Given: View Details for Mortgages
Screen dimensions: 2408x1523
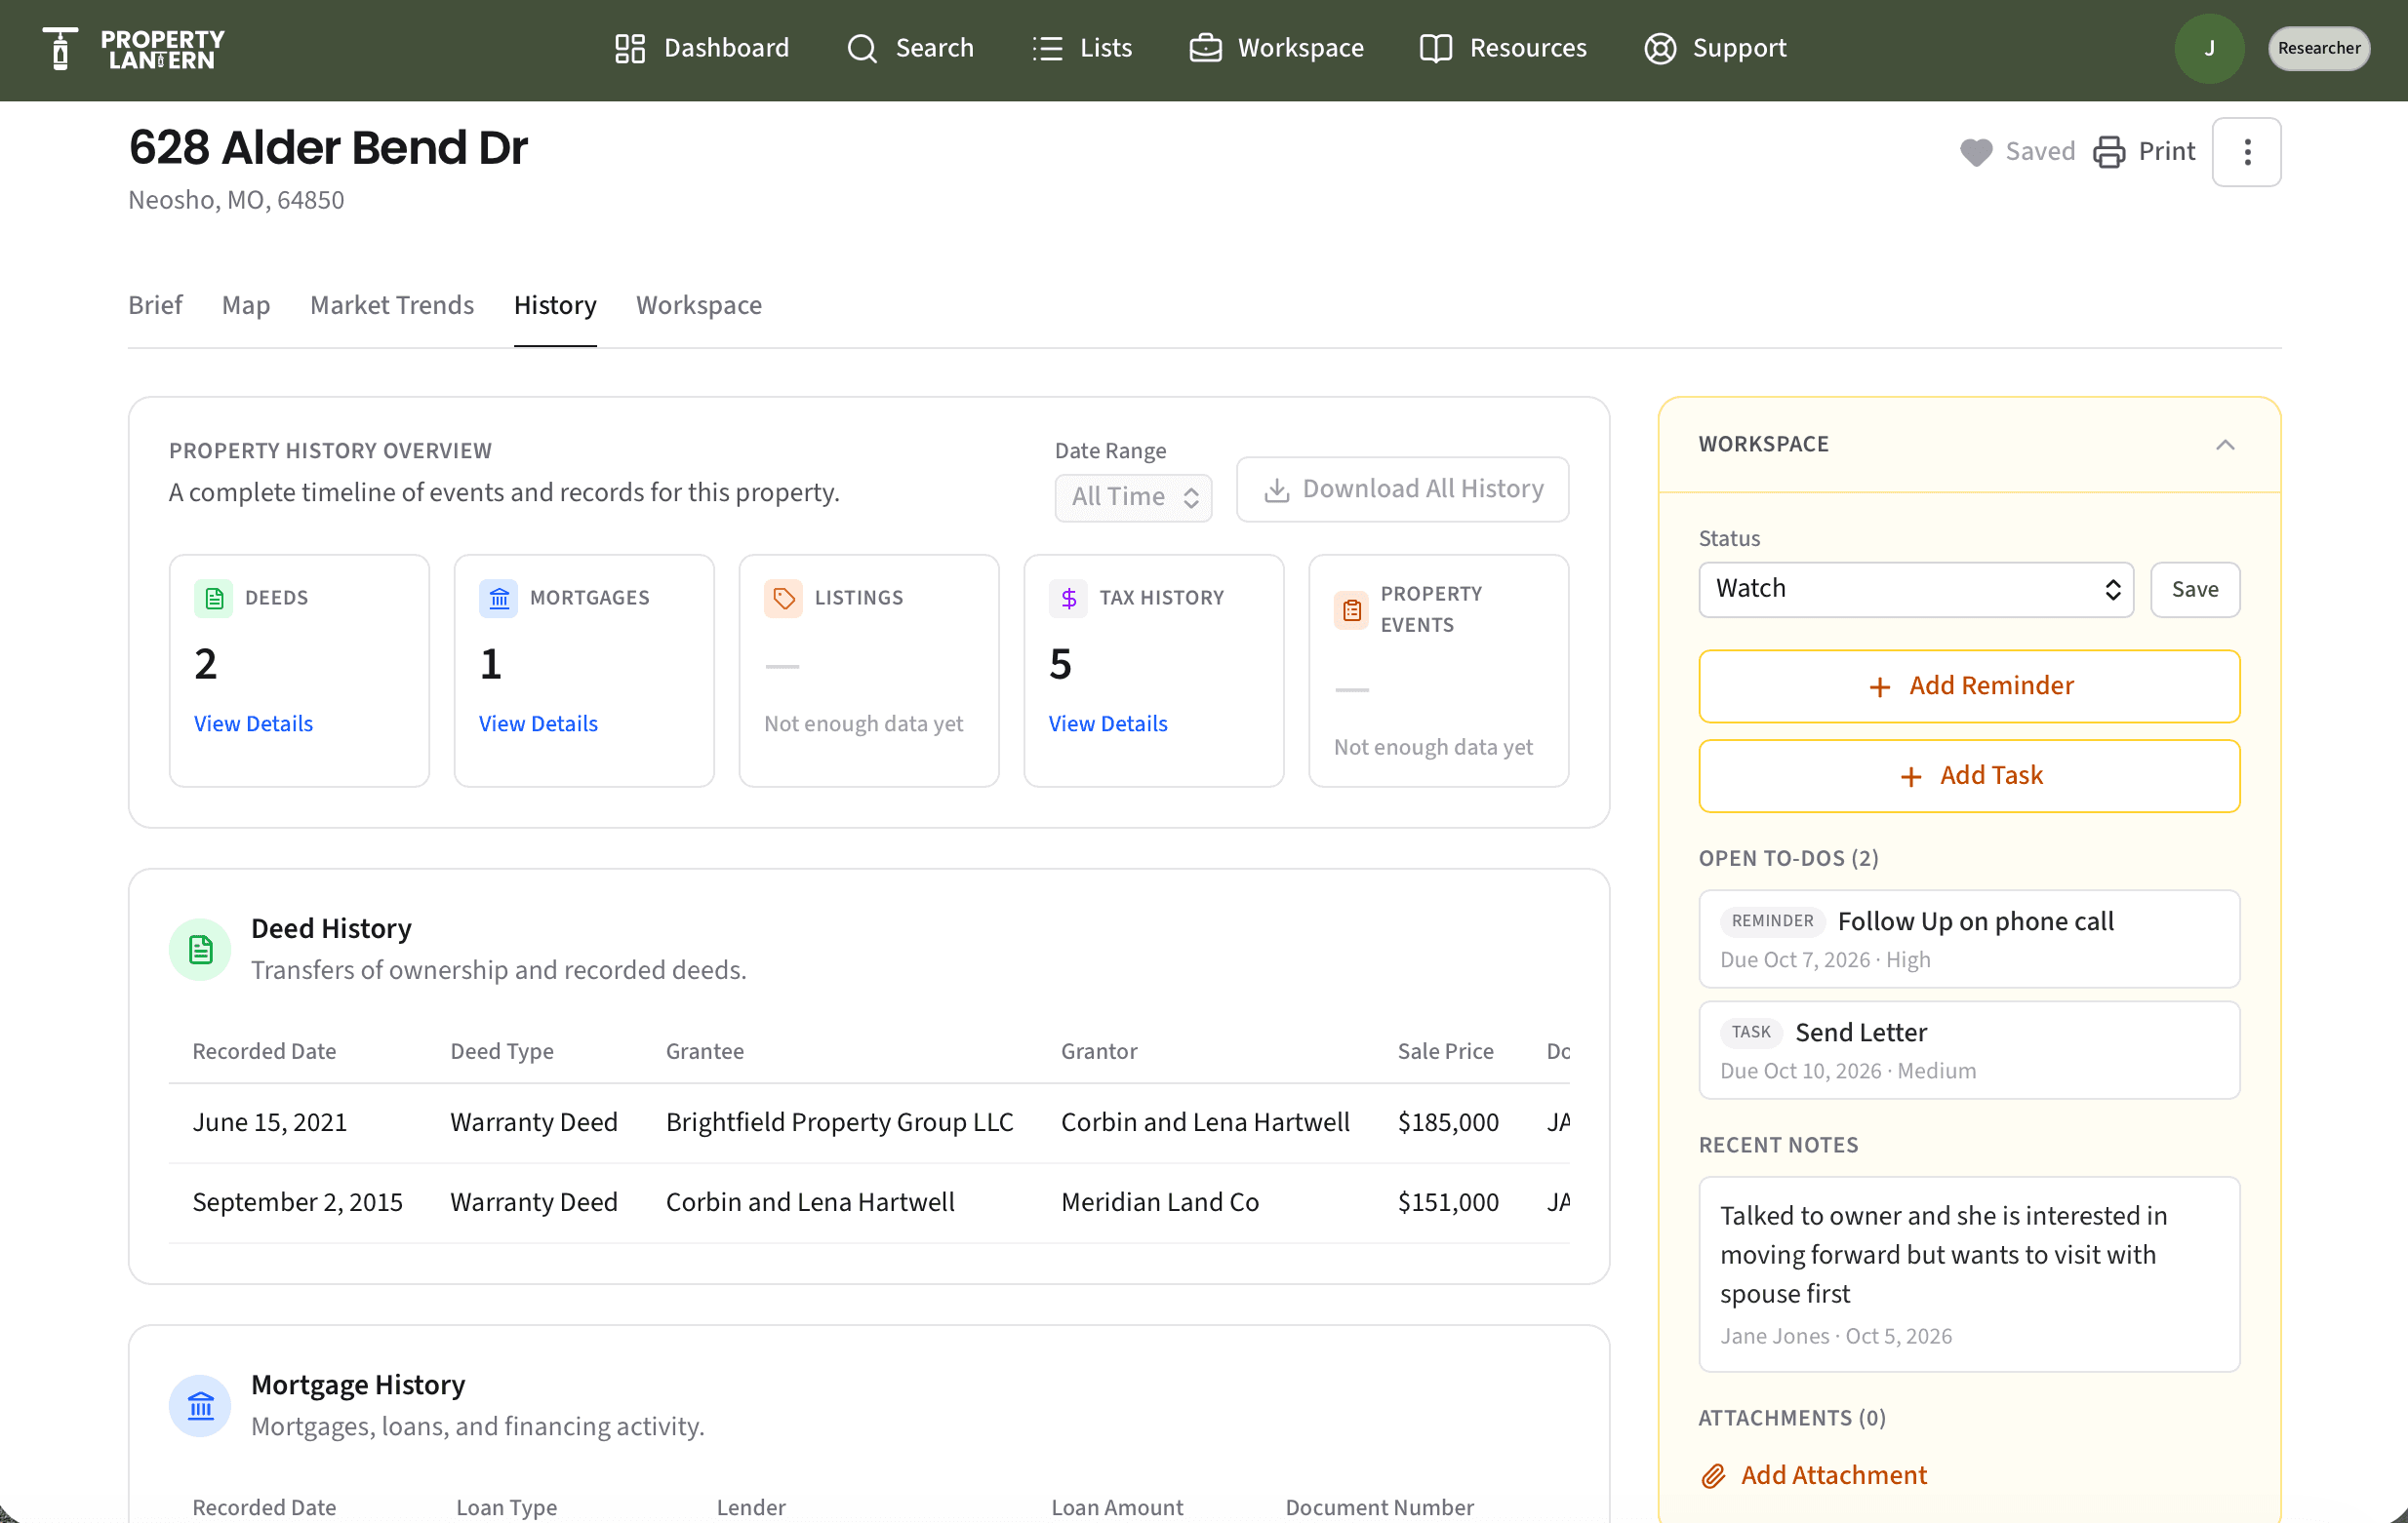Looking at the screenshot, I should 538,723.
